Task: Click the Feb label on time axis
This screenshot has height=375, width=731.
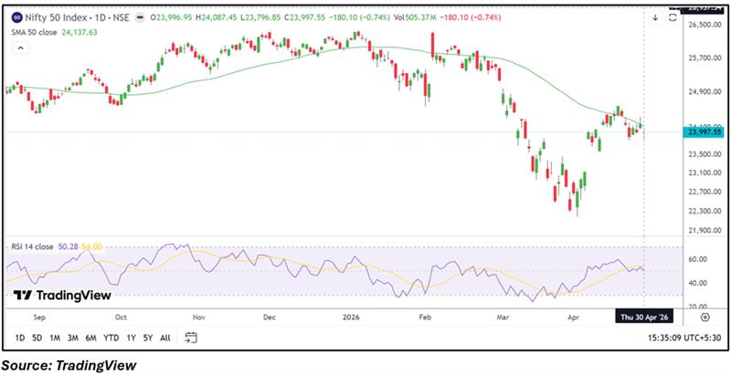Action: [425, 318]
